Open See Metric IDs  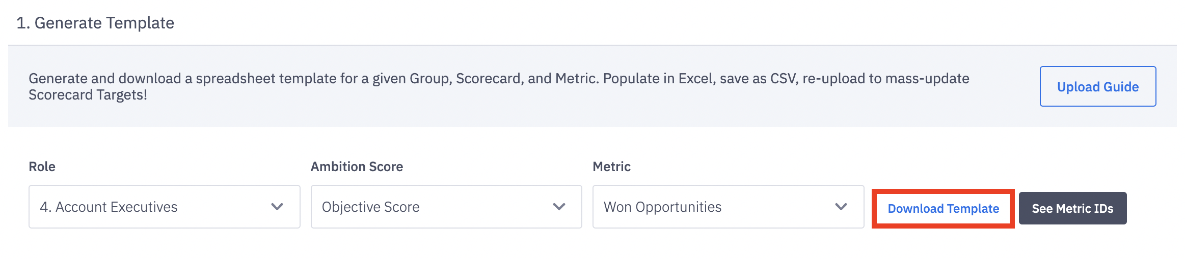(x=1072, y=208)
